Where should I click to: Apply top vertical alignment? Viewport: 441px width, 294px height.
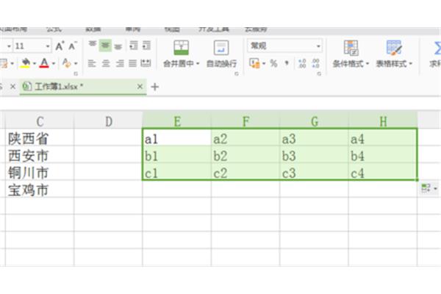pyautogui.click(x=93, y=45)
